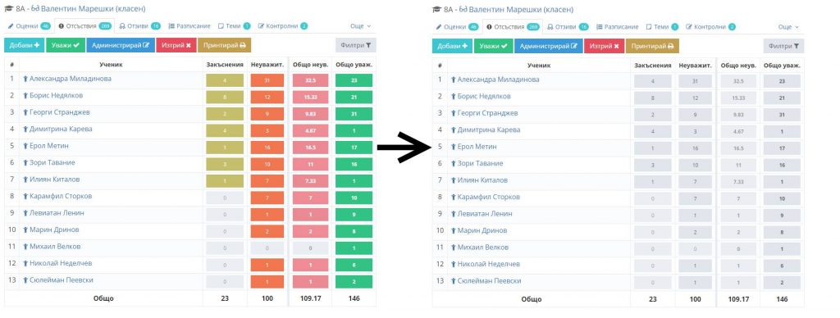The width and height of the screenshot is (840, 318).
Task: Click graduation cap icon in left header
Action: point(9,9)
